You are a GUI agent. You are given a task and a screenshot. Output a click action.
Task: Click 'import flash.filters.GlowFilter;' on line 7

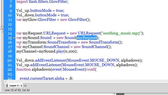[x=42, y=2]
